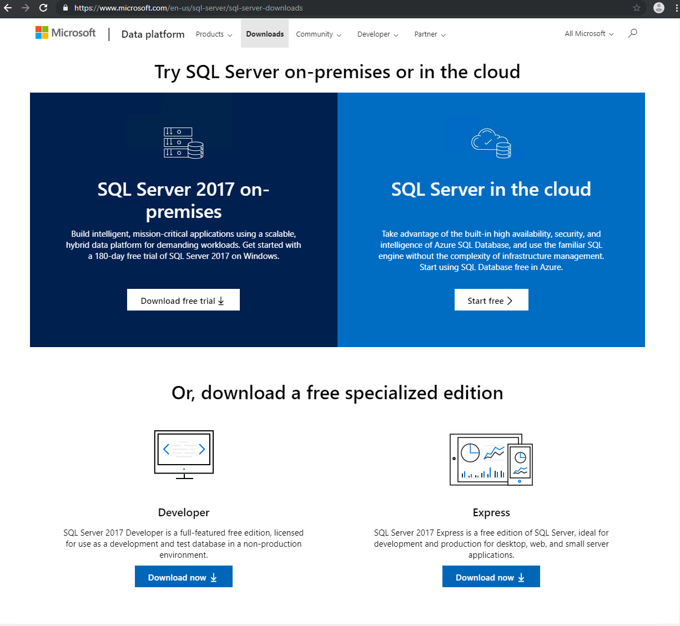Download now under Express edition
Viewport: 680px width, 626px height.
tap(491, 577)
